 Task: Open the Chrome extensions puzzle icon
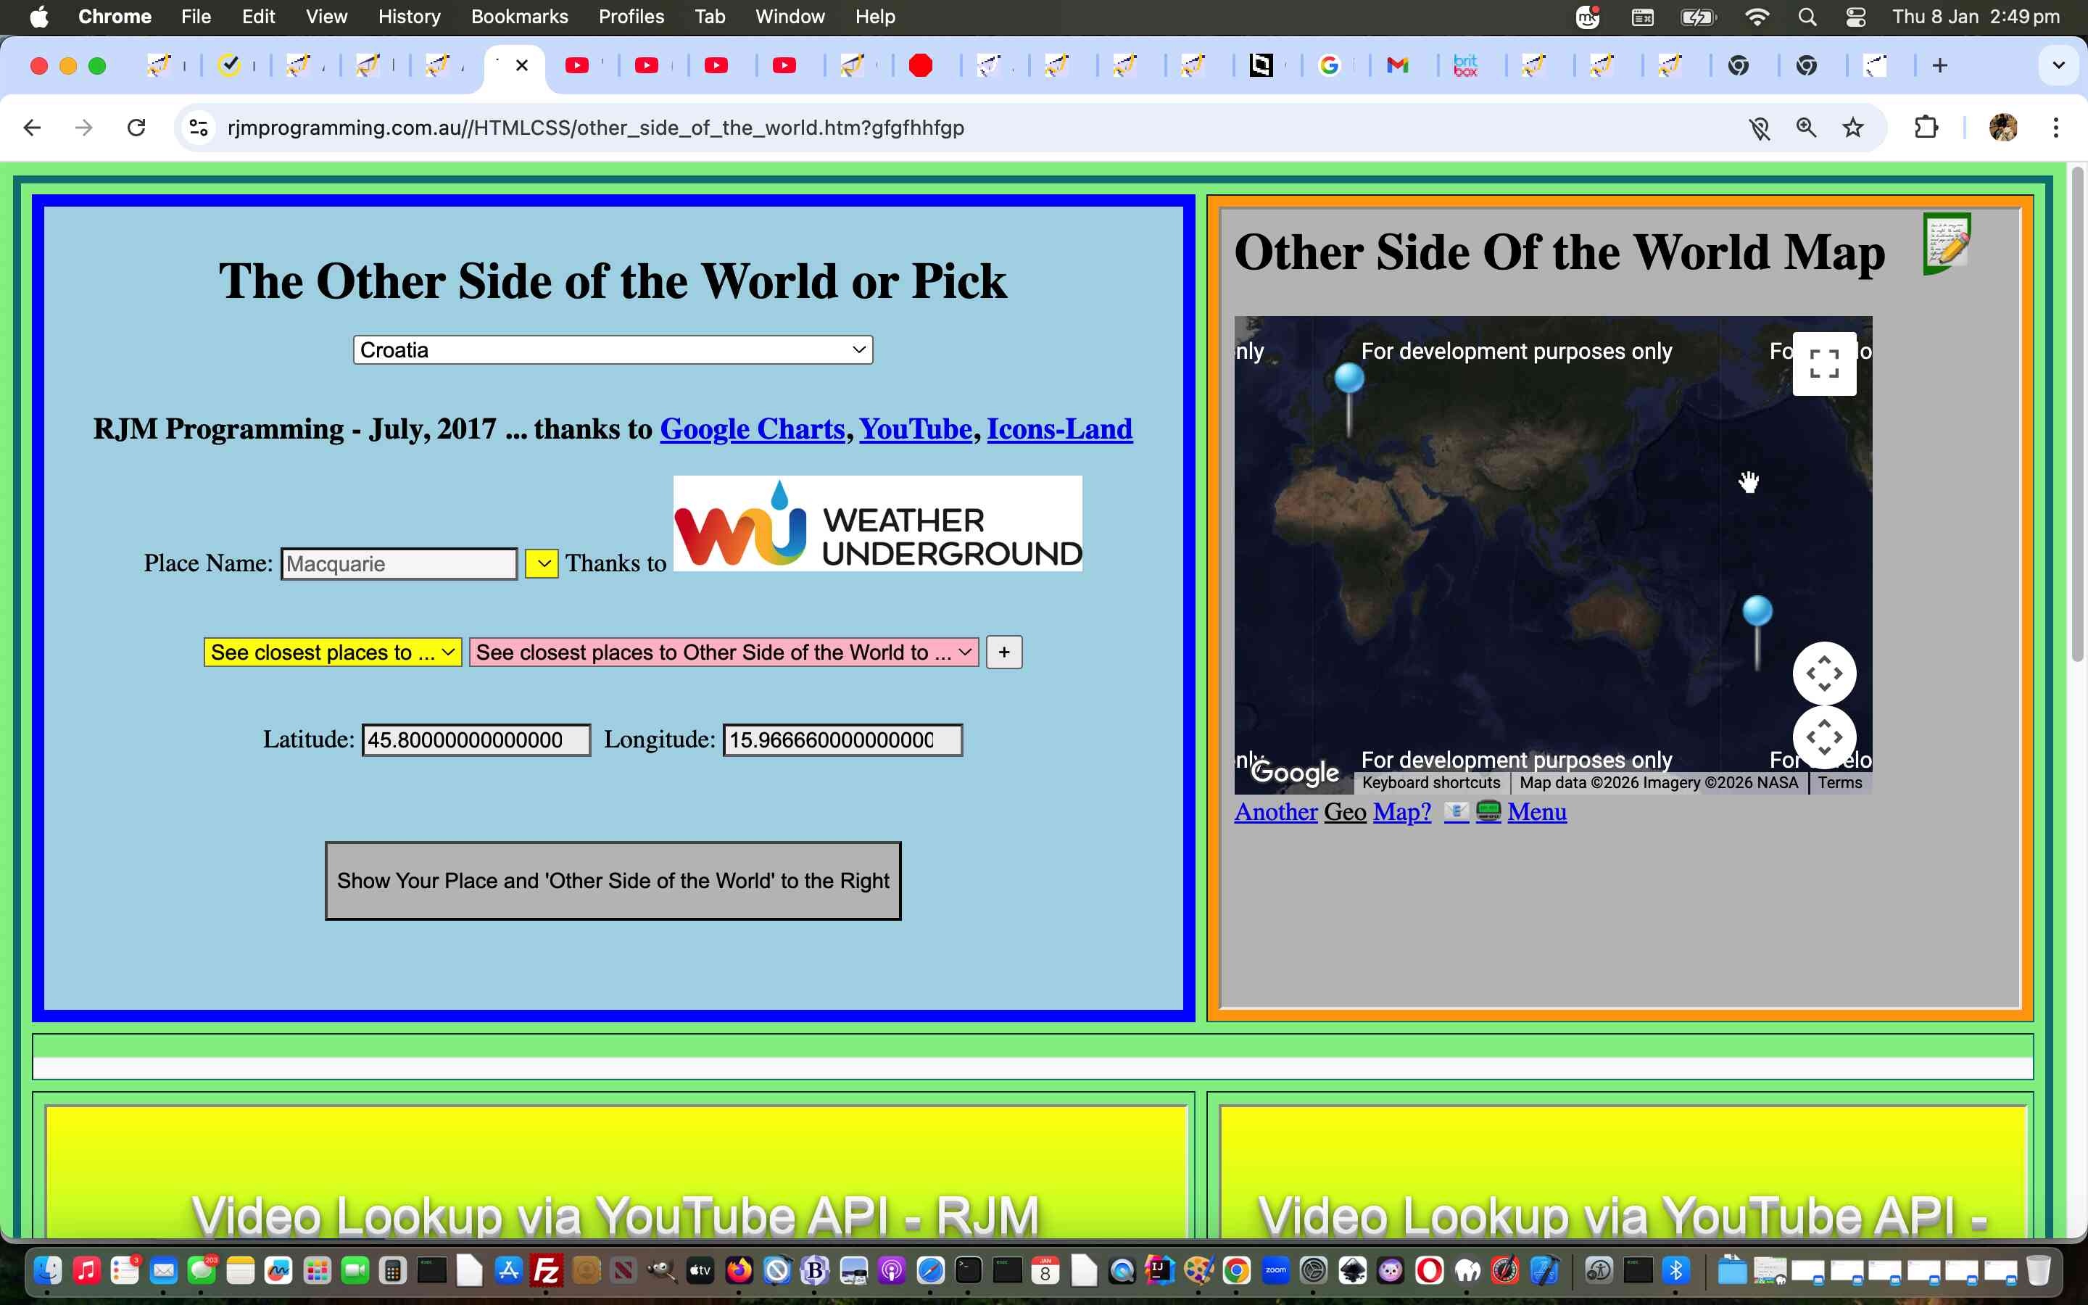1926,128
